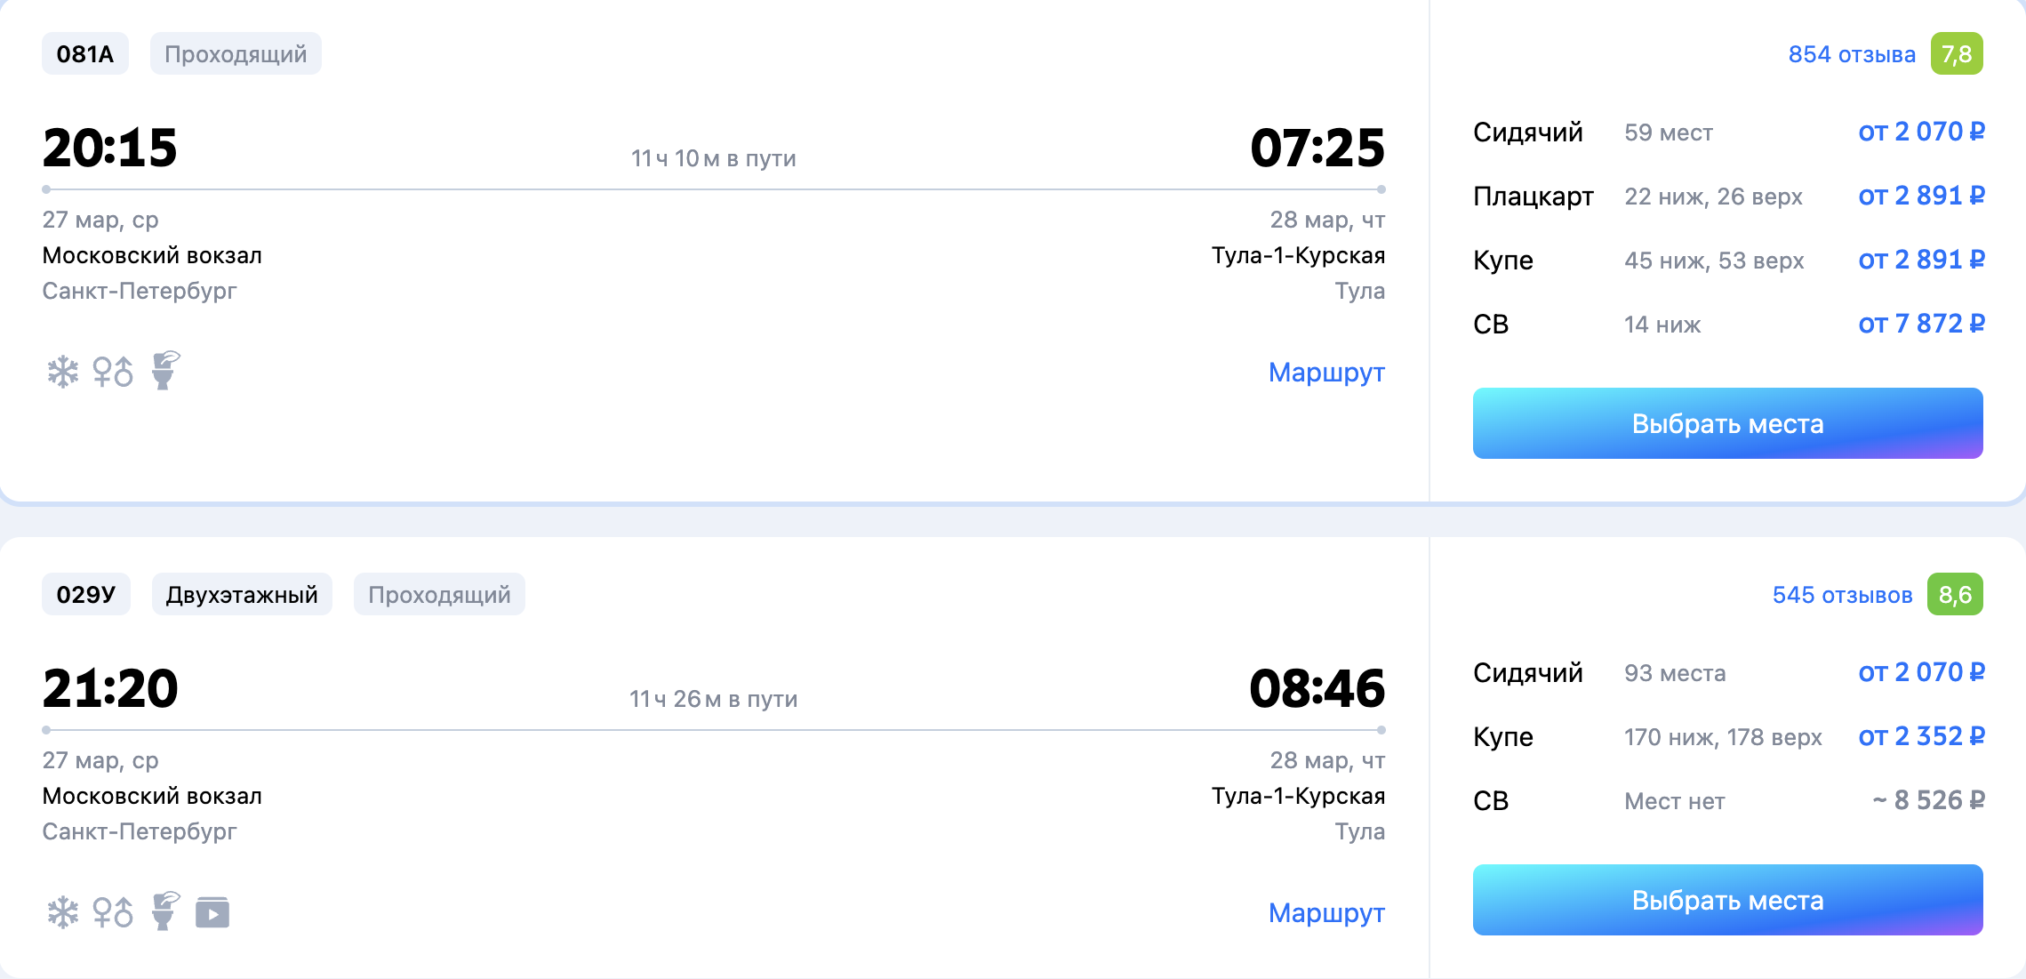Click bio-toilet icon on train 081А
The height and width of the screenshot is (979, 2026).
click(164, 370)
